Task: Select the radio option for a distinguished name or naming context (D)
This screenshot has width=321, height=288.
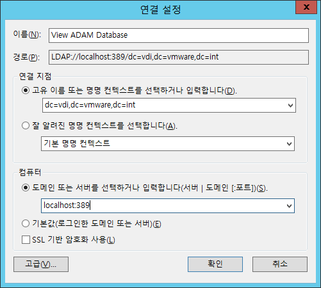Action: [x=26, y=90]
